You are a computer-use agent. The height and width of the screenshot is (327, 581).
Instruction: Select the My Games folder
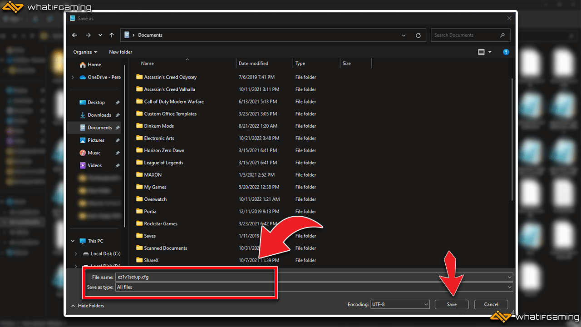(x=155, y=187)
